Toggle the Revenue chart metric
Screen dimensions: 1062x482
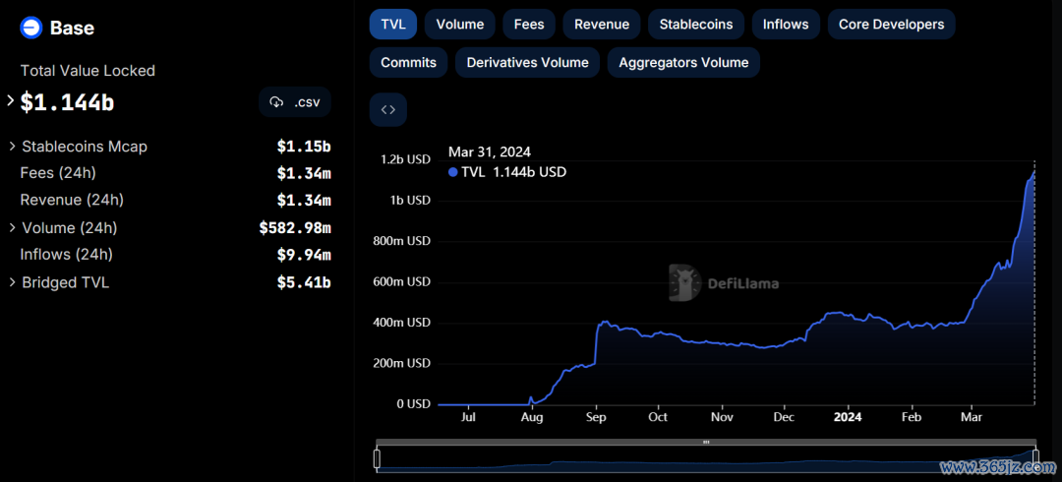[602, 25]
